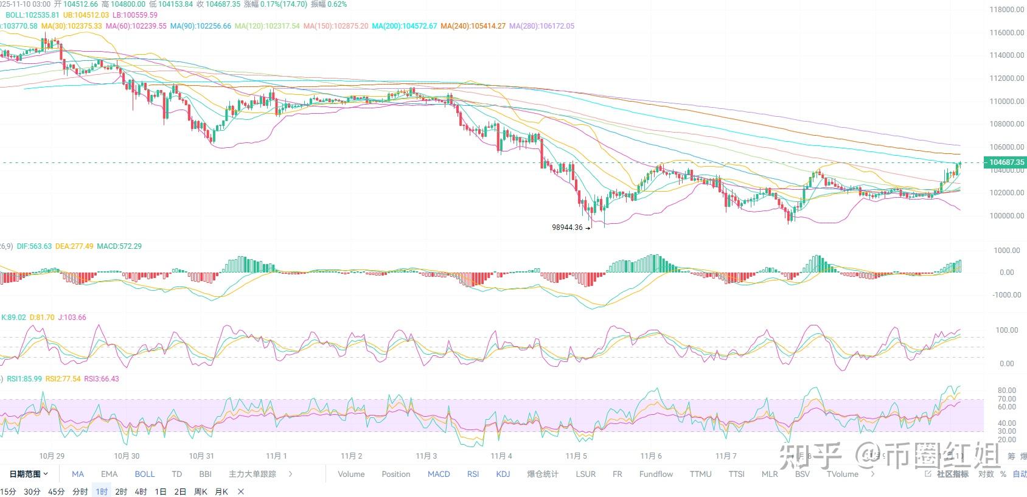Select the 30分 interval
The image size is (1027, 497).
pyautogui.click(x=32, y=492)
